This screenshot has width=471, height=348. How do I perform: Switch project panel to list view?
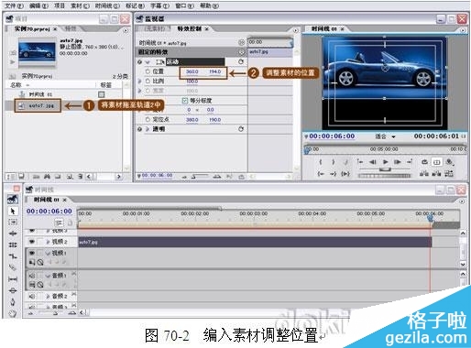11,177
